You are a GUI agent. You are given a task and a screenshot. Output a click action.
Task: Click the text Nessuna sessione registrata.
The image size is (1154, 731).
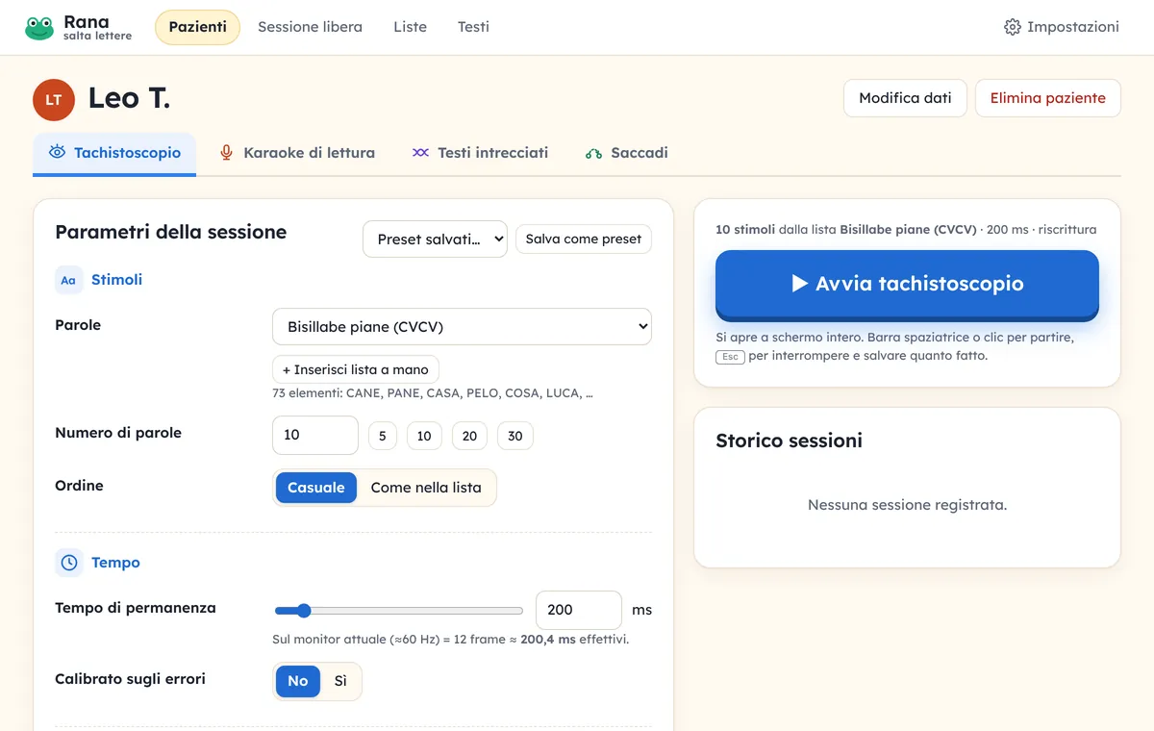907,505
